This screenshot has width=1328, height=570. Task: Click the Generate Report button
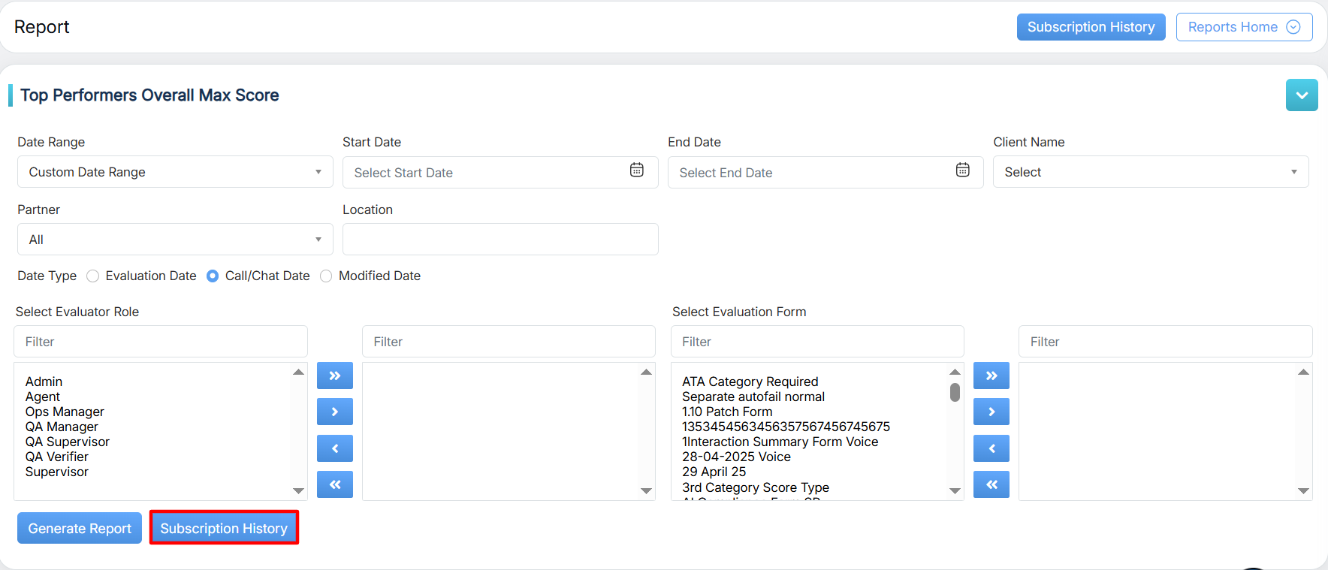pos(80,529)
